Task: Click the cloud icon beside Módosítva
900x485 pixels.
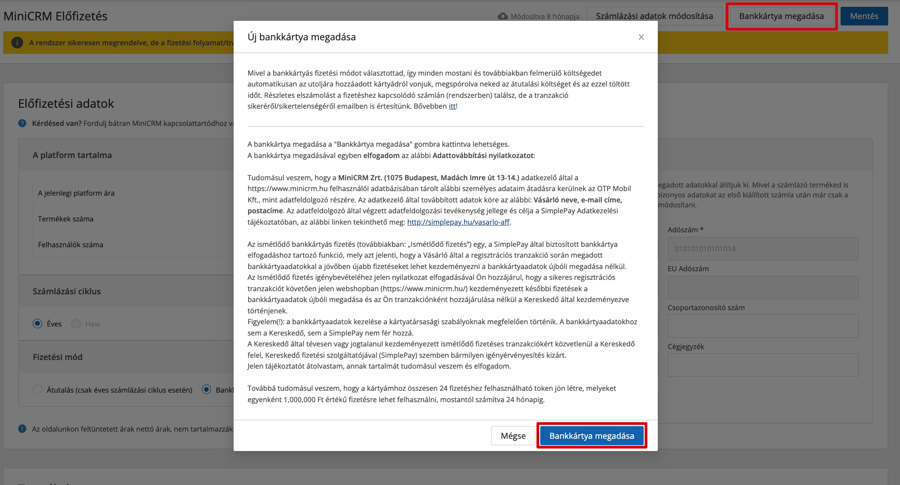Action: click(503, 16)
